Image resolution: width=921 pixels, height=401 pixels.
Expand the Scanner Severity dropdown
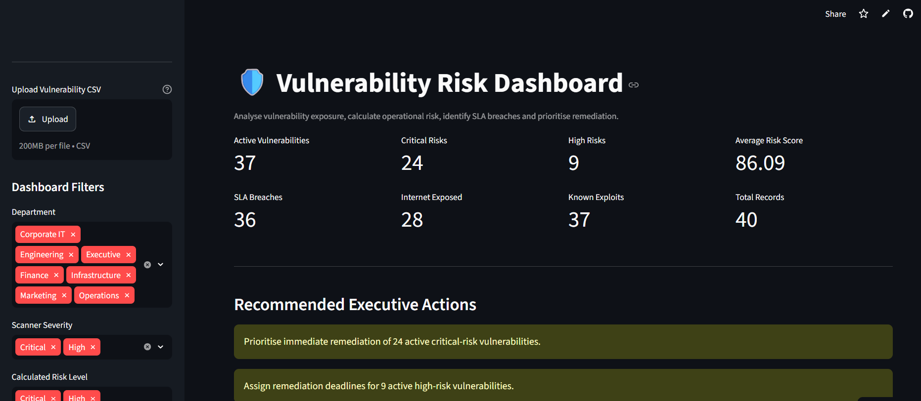tap(161, 347)
